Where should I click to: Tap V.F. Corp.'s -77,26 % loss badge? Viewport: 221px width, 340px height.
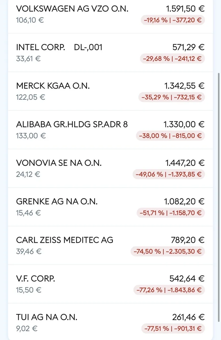click(x=169, y=290)
